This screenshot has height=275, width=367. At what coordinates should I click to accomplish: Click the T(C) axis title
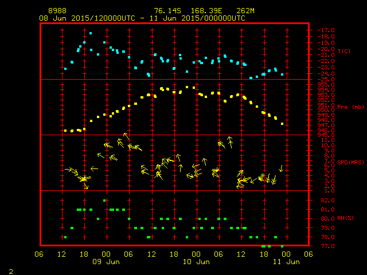(344, 51)
